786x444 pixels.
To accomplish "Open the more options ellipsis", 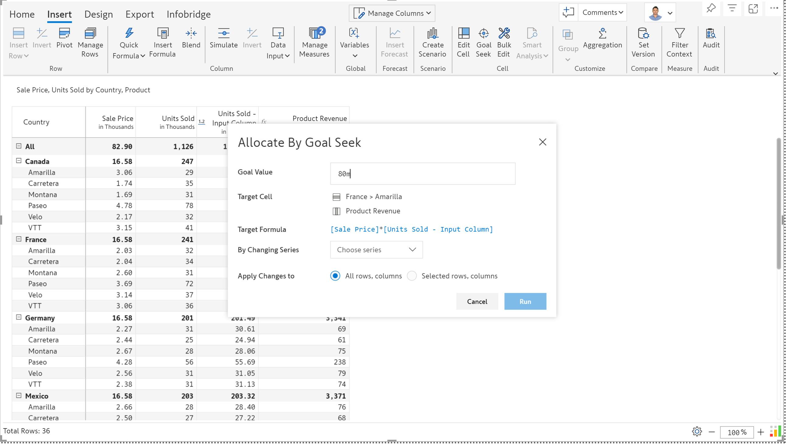I will click(x=774, y=8).
